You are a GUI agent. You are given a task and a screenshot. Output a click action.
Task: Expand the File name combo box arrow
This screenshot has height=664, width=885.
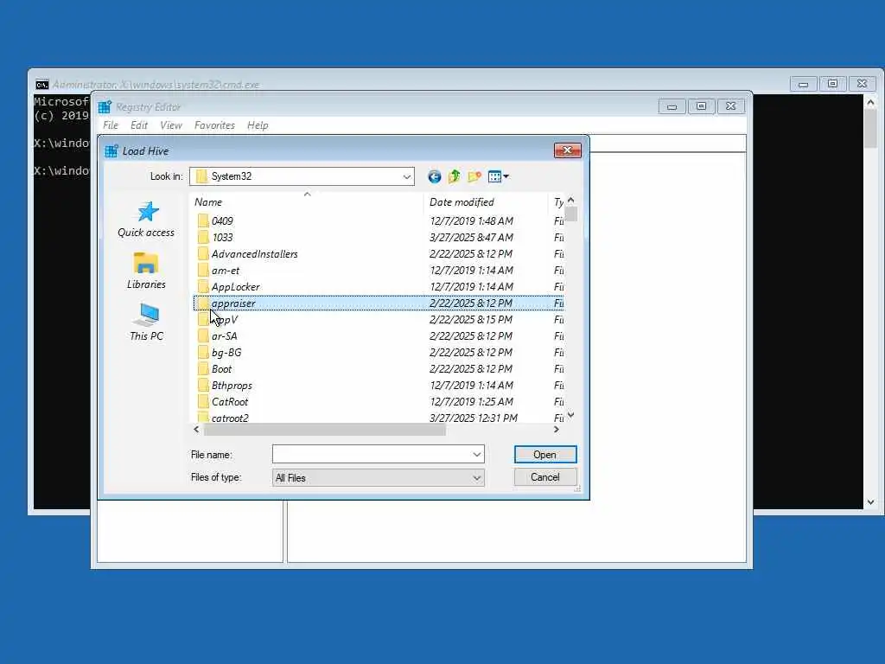(477, 455)
